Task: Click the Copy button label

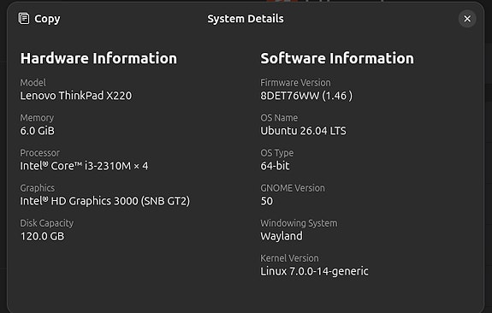Action: tap(47, 19)
